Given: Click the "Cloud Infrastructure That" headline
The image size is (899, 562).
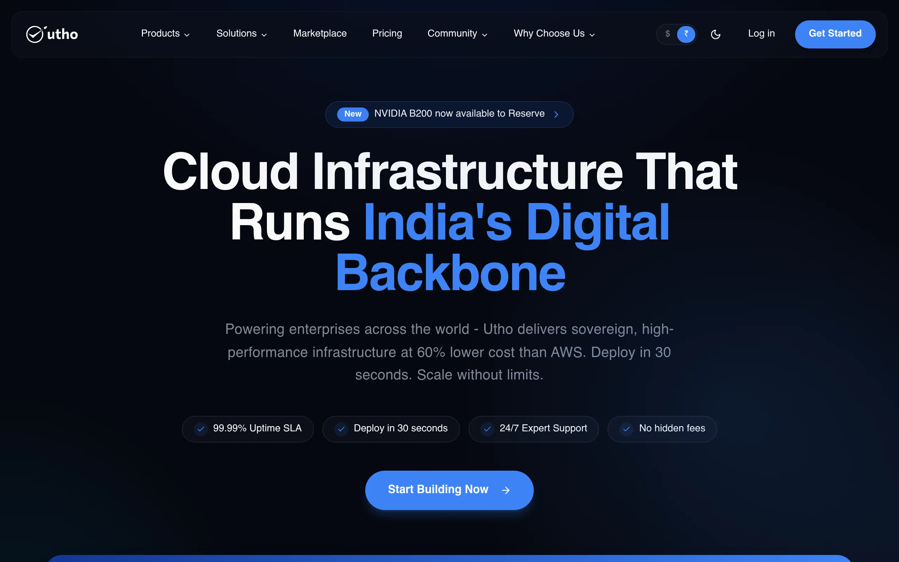Looking at the screenshot, I should click(450, 172).
